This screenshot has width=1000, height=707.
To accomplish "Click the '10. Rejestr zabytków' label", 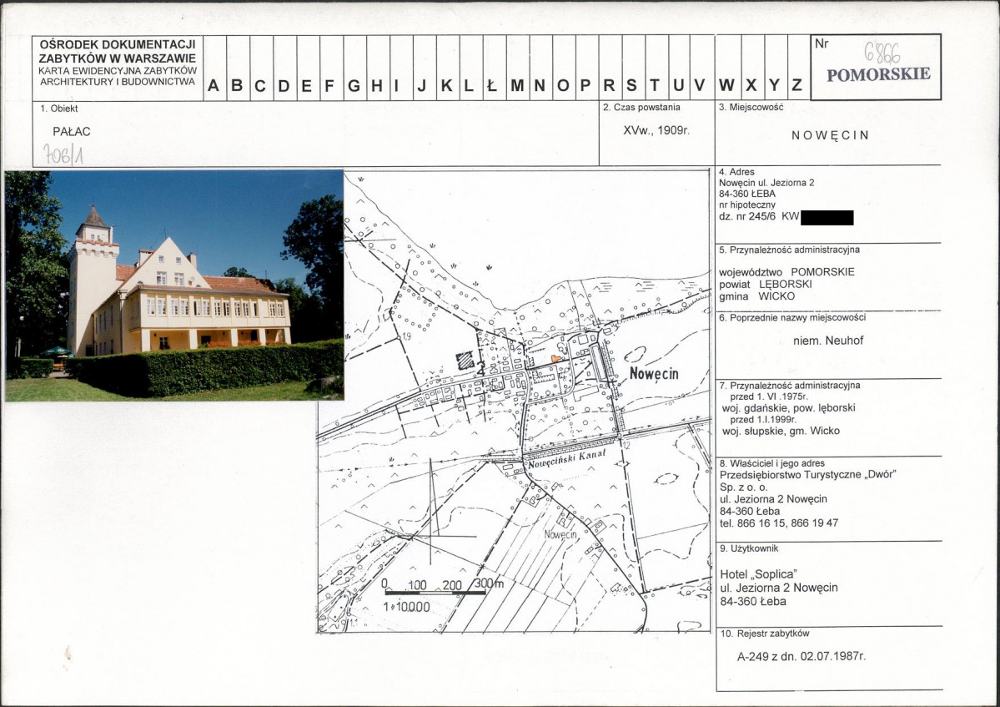I will [764, 633].
